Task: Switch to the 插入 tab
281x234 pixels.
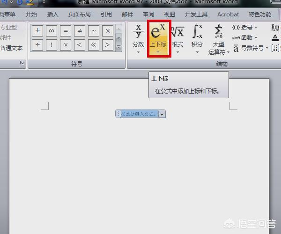Action: coord(52,14)
